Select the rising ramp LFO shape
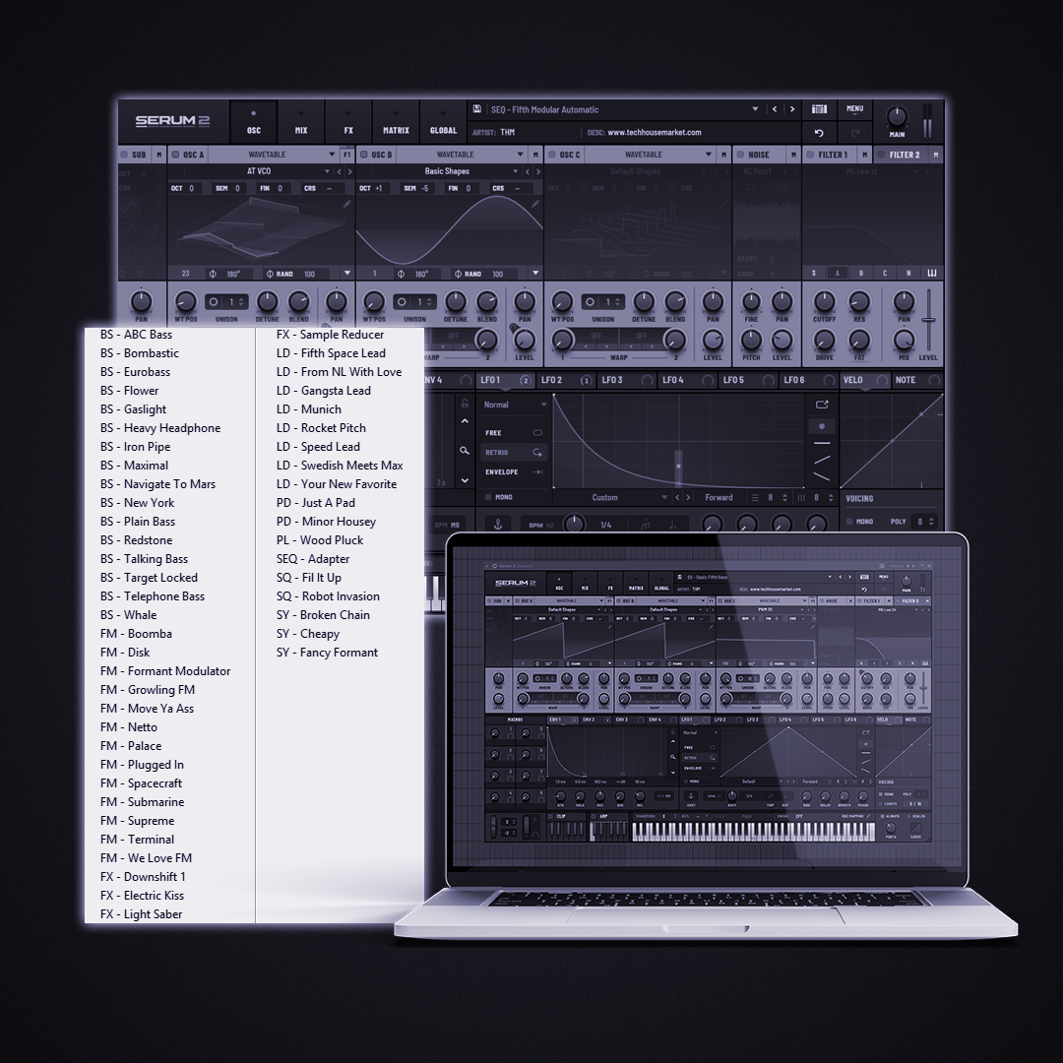Image resolution: width=1063 pixels, height=1063 pixels. coord(822,460)
